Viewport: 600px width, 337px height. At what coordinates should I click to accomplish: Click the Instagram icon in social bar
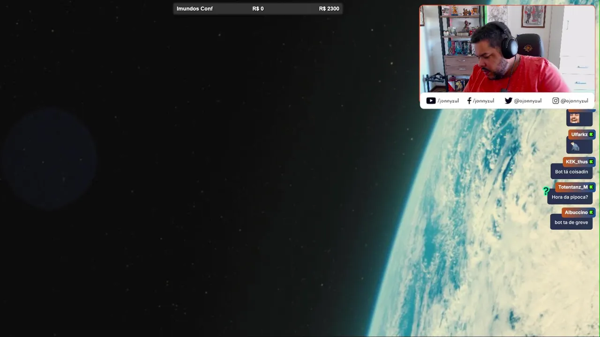click(x=555, y=101)
